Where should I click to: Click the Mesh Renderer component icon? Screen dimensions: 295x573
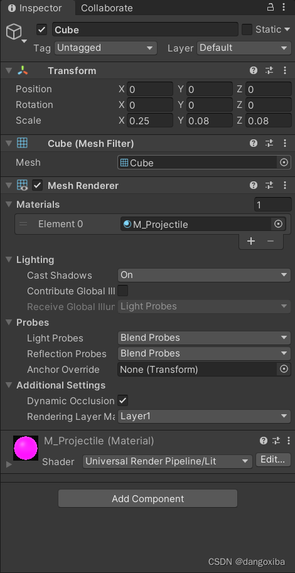click(23, 185)
